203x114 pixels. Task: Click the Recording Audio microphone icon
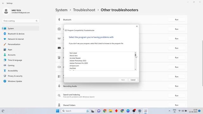point(59,86)
